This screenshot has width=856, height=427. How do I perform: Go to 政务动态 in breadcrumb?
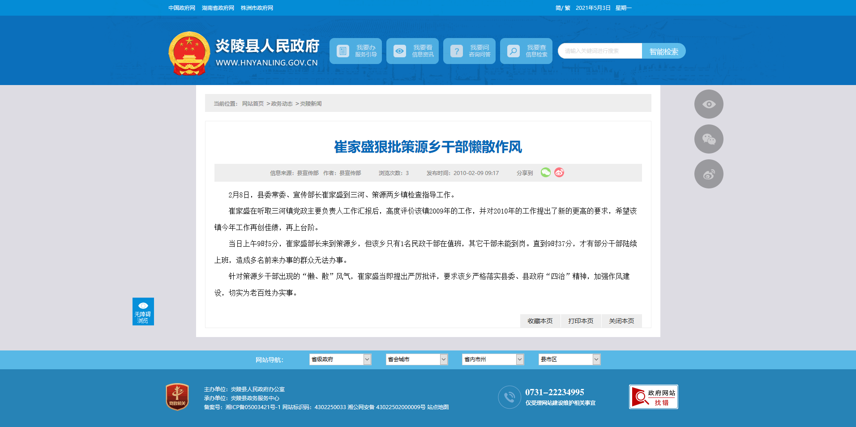click(282, 104)
